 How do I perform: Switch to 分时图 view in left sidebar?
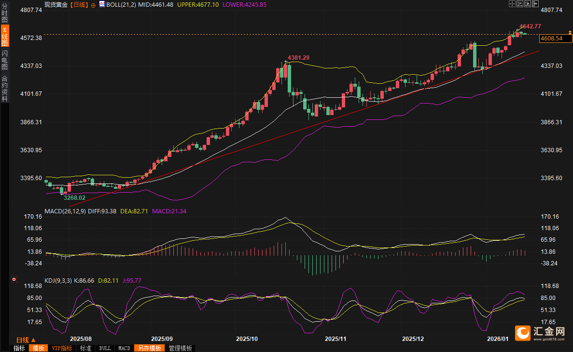[4, 13]
